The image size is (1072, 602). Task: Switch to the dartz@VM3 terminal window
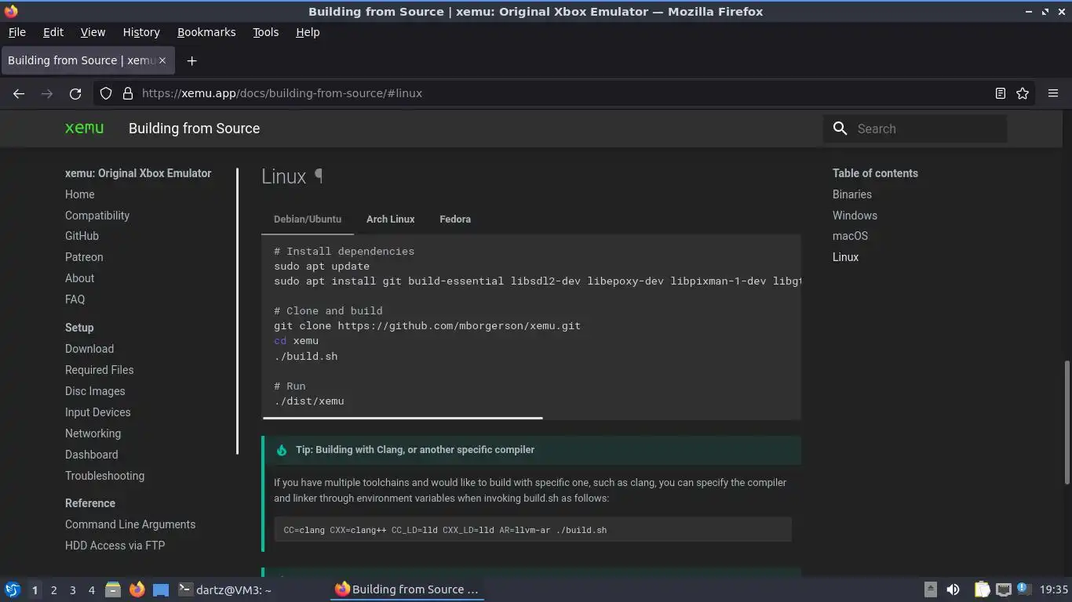tap(225, 589)
